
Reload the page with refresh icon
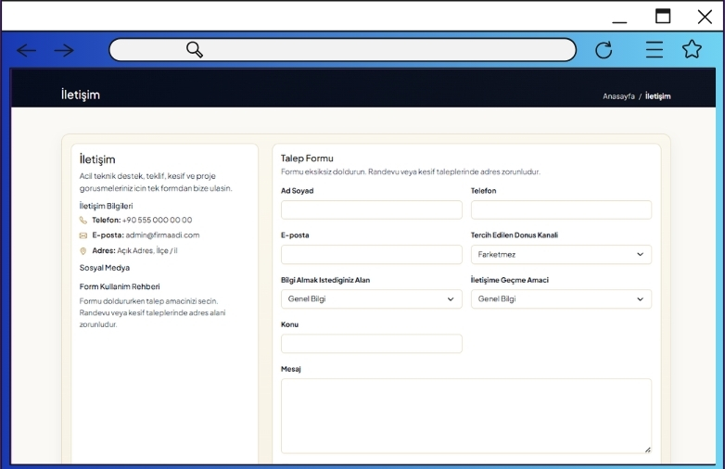(x=604, y=50)
